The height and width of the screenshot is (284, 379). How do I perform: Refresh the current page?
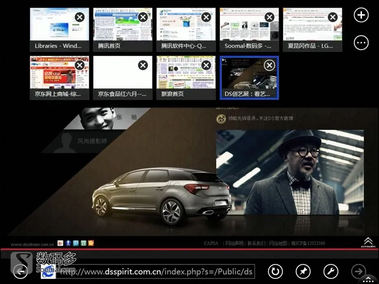(x=275, y=271)
